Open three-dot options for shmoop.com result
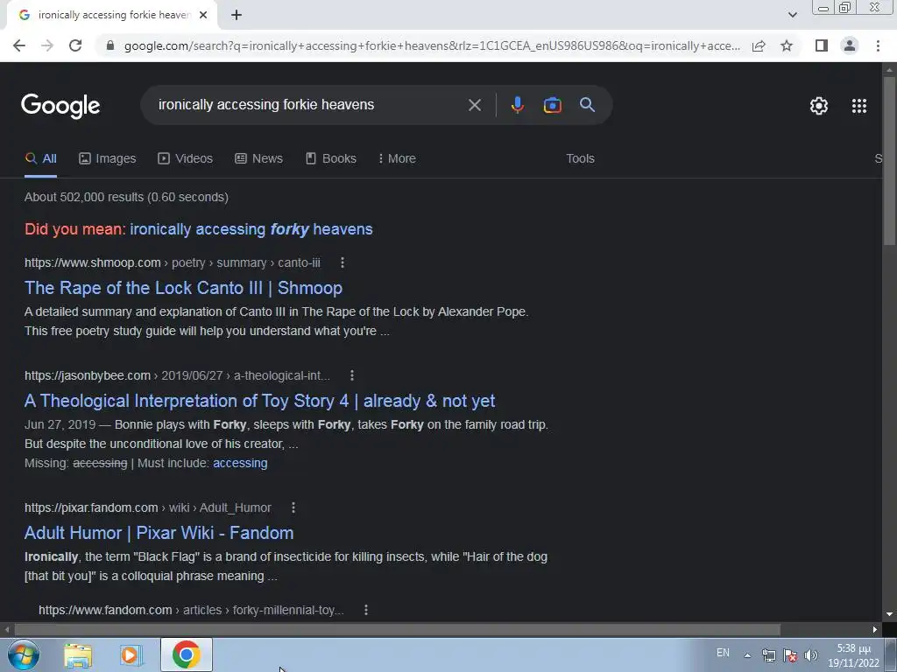The width and height of the screenshot is (897, 672). [343, 262]
